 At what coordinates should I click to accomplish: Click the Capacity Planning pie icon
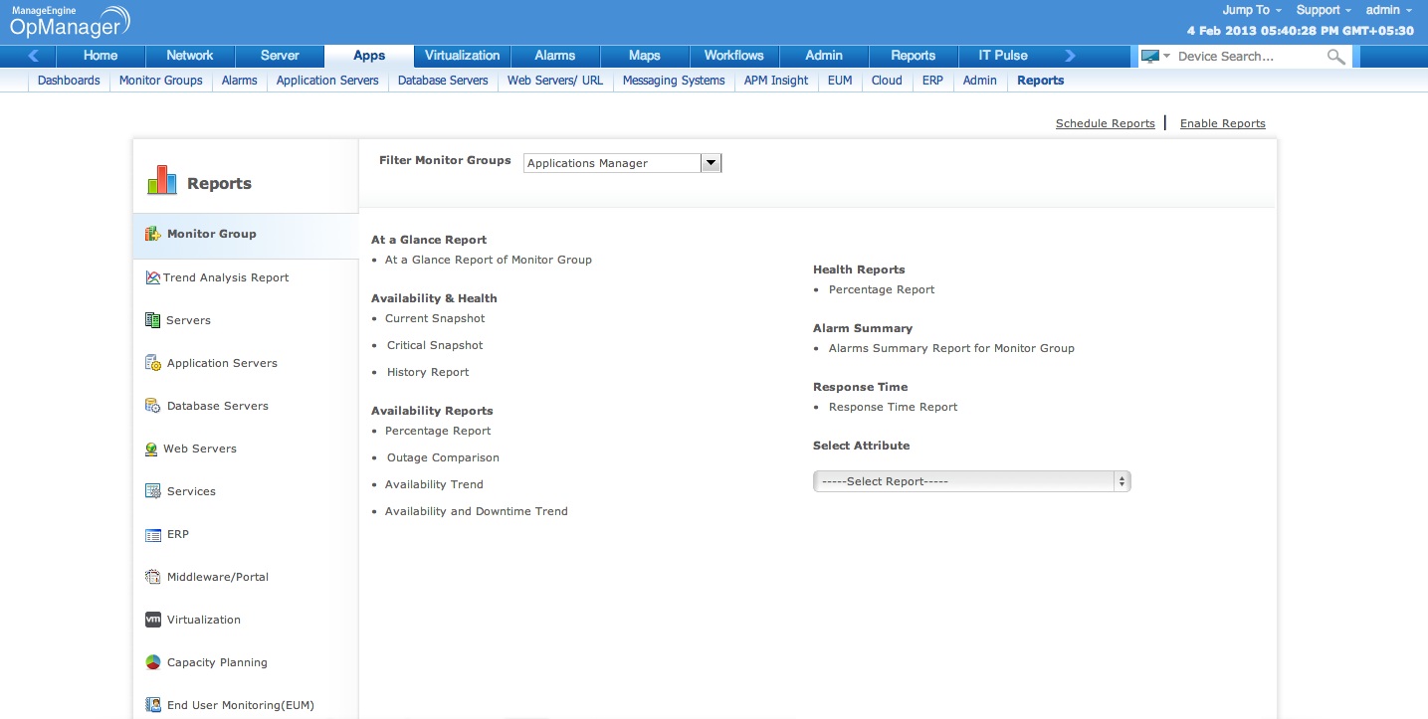(x=152, y=662)
